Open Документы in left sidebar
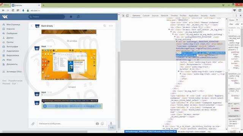Image resolution: width=243 pixels, height=136 pixels. click(12, 64)
